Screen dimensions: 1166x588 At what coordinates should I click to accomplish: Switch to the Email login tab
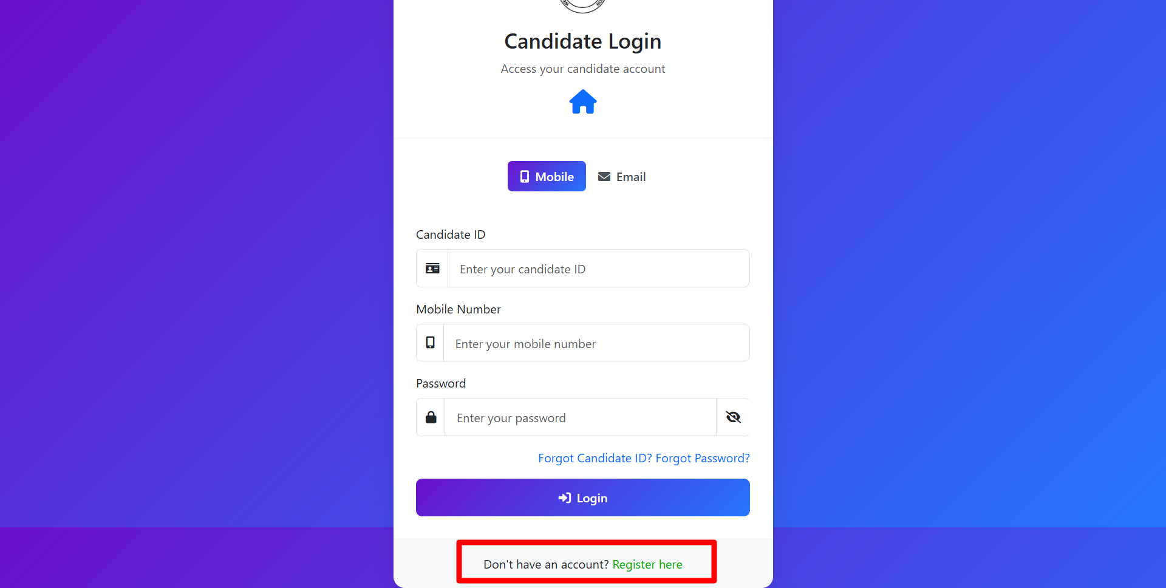tap(622, 177)
